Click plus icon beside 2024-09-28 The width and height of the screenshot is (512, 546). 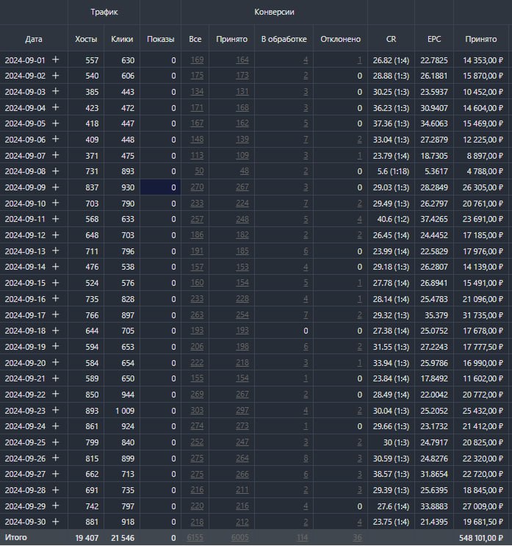55,489
